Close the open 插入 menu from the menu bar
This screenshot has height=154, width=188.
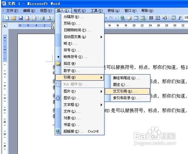(63, 11)
